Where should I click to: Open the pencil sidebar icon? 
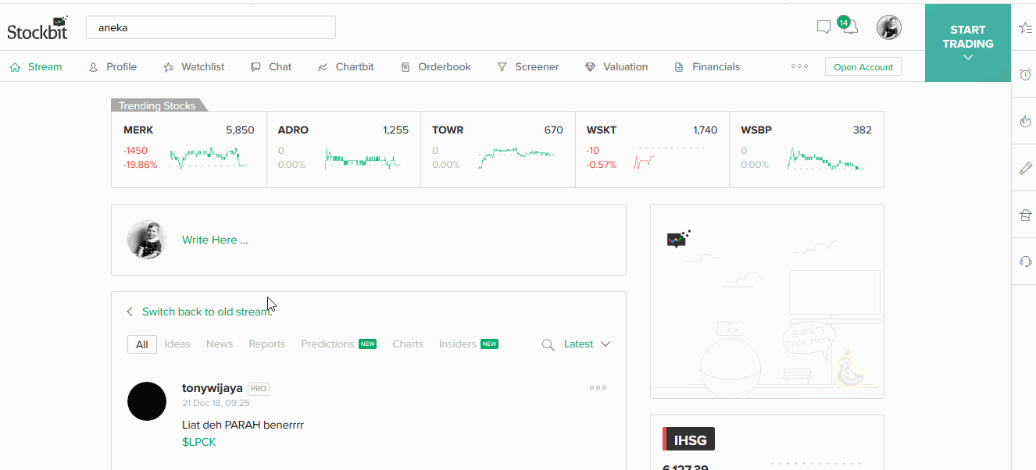click(x=1026, y=168)
